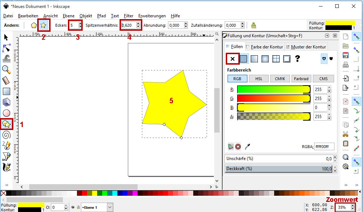
Task: Set fill to no paint (X)
Action: point(233,59)
